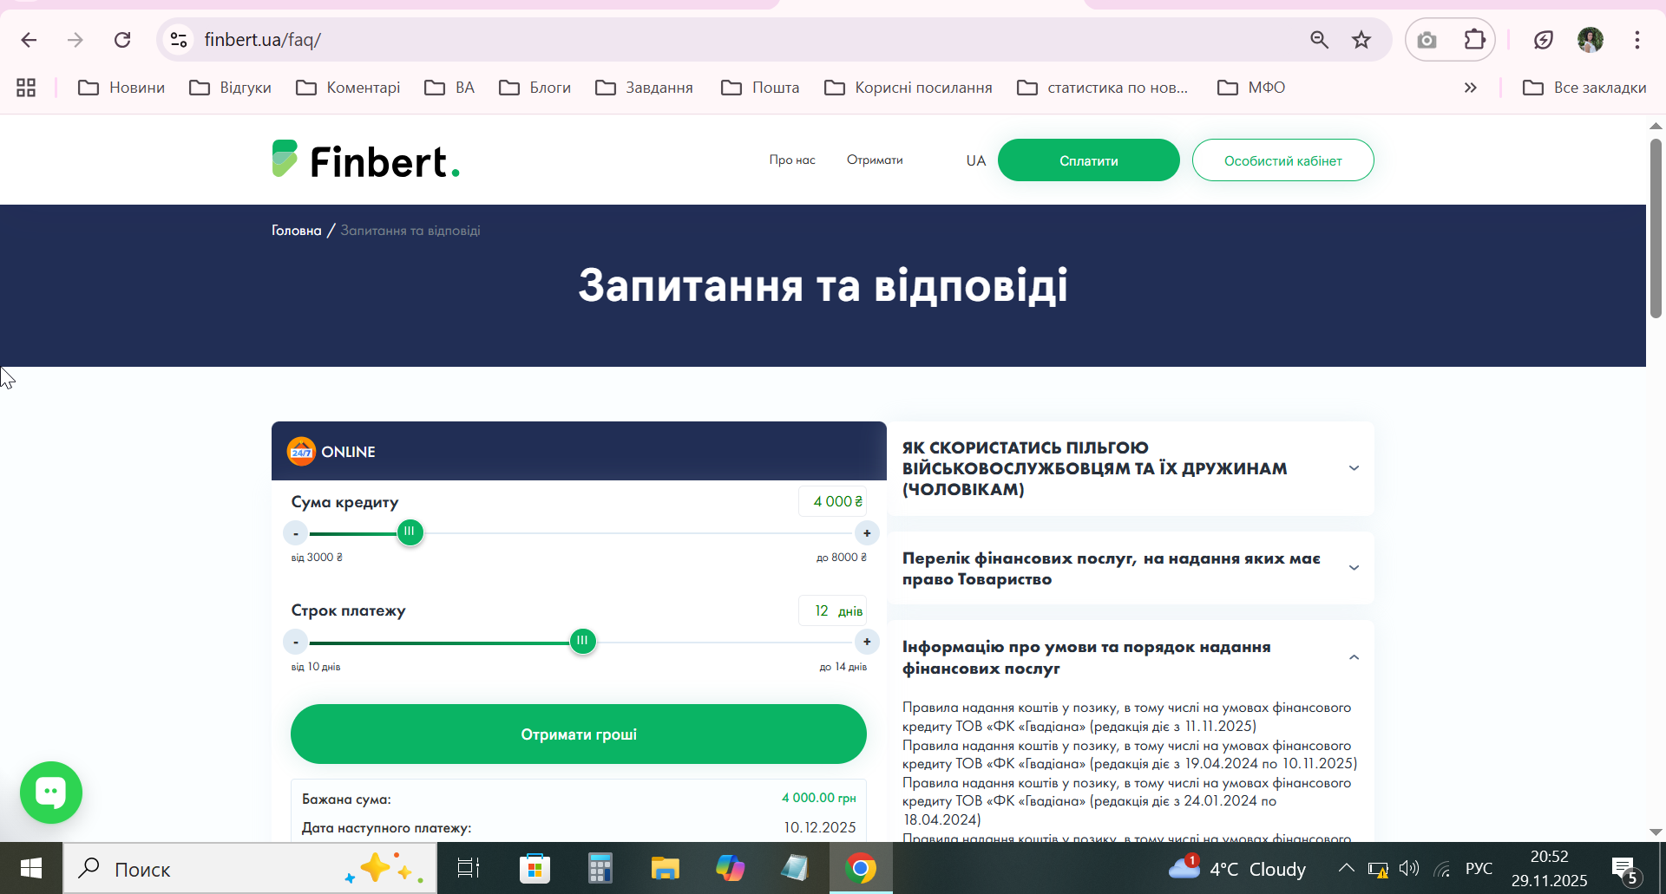1666x894 pixels.
Task: Open the Copilot taskbar app
Action: [730, 868]
